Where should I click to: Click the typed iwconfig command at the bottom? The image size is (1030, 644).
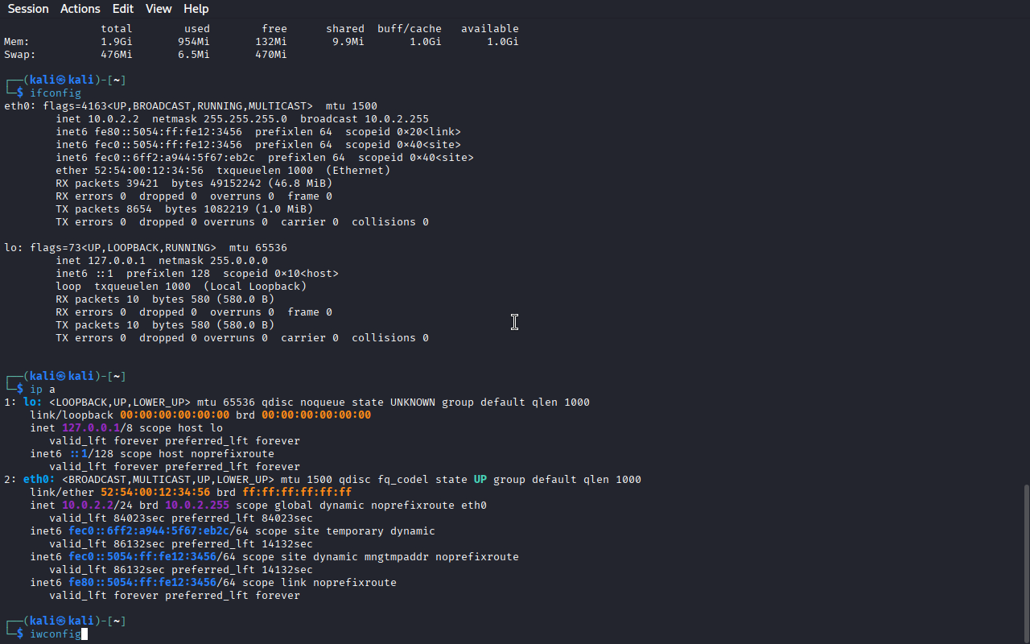pyautogui.click(x=55, y=634)
